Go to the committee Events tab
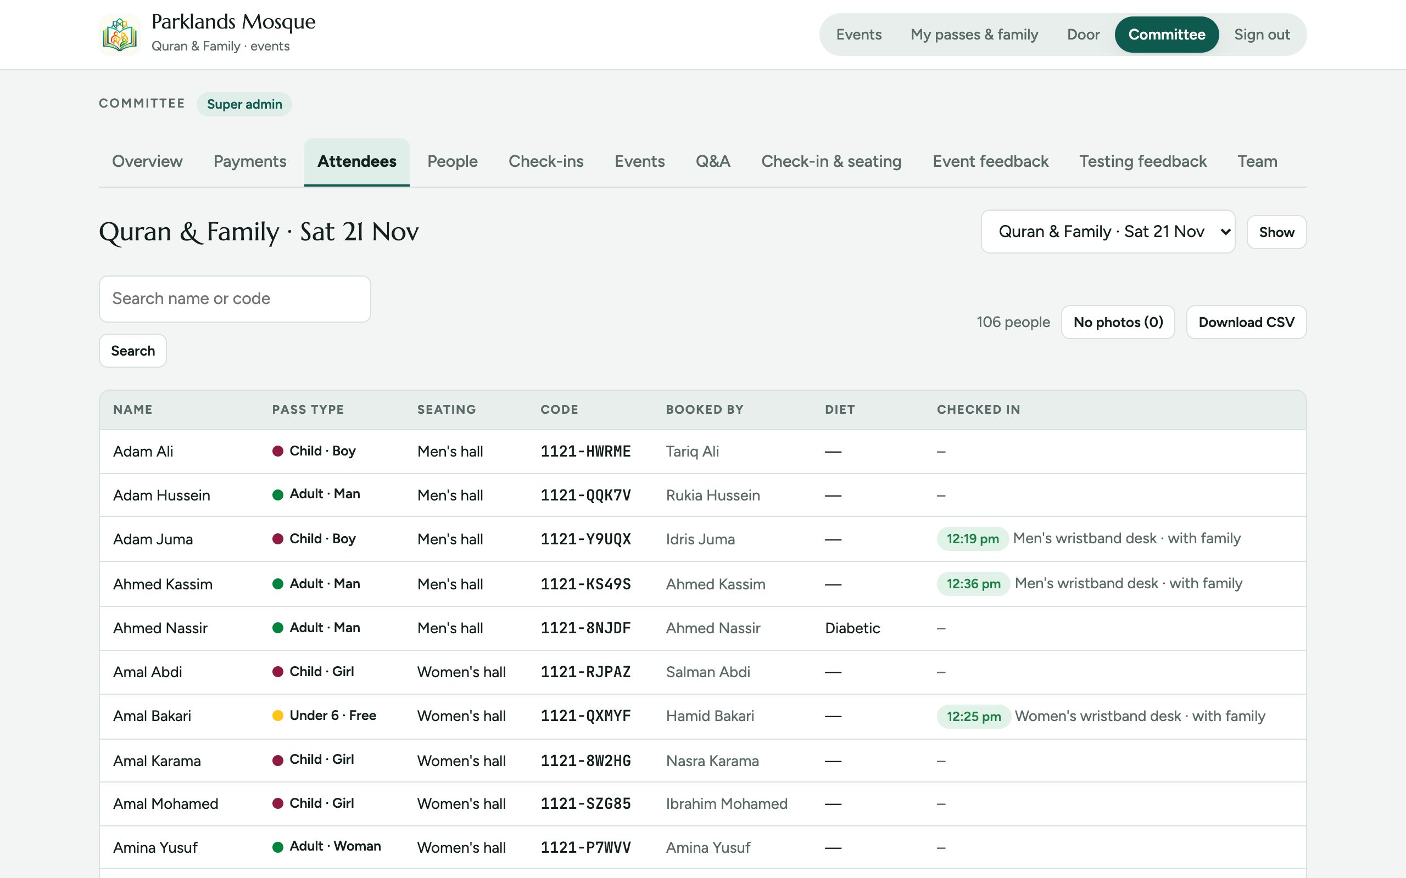Screen dimensions: 1406x878 [639, 161]
